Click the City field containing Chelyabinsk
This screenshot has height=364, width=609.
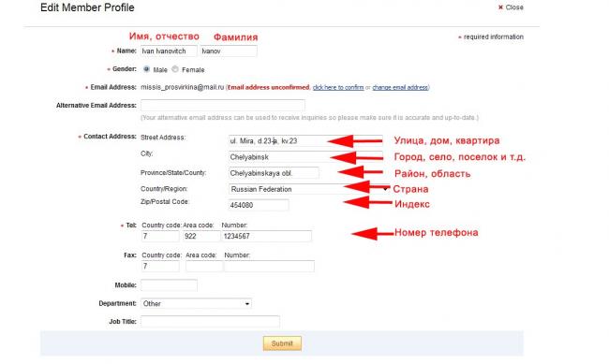click(305, 157)
